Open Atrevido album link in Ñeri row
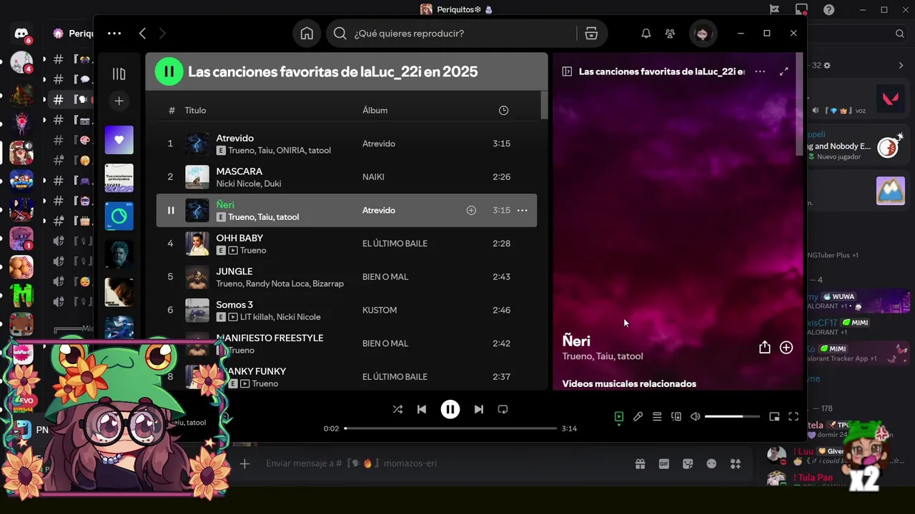The width and height of the screenshot is (915, 514). (x=379, y=210)
